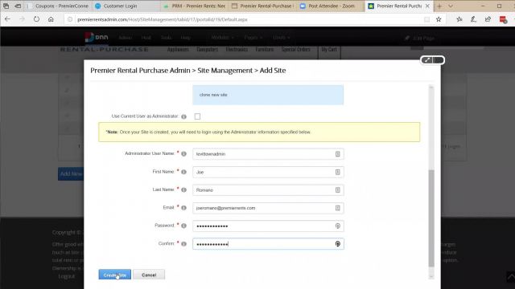The image size is (515, 289).
Task: Click the Cancel button
Action: click(149, 275)
